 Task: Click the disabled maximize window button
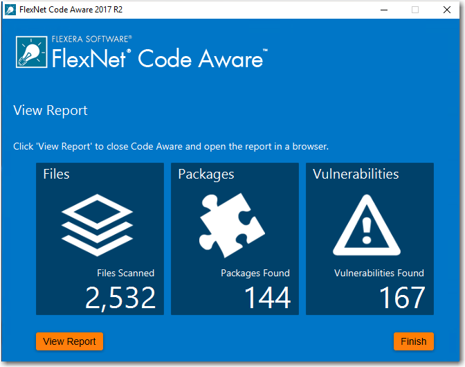coord(415,10)
